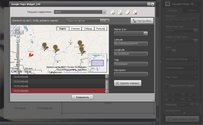Select the Рельеф map type
203x125 pixels.
tap(101, 29)
